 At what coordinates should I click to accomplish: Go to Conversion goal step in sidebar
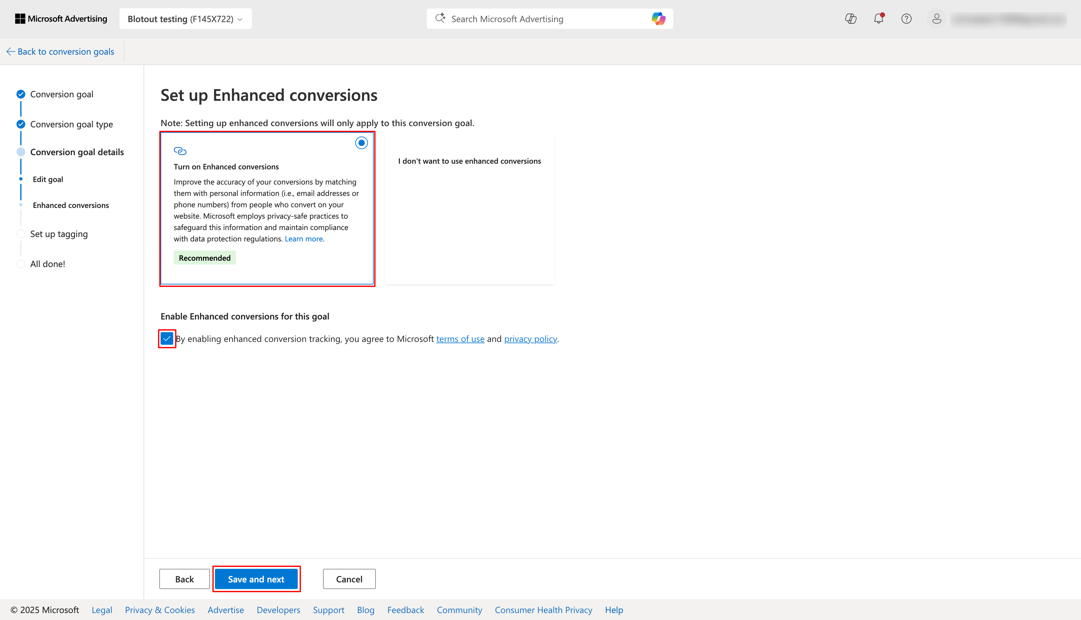point(61,94)
